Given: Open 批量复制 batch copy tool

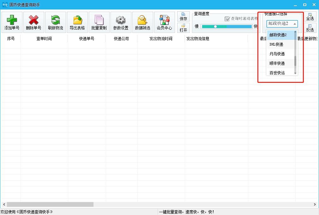Looking at the screenshot, I should point(99,22).
